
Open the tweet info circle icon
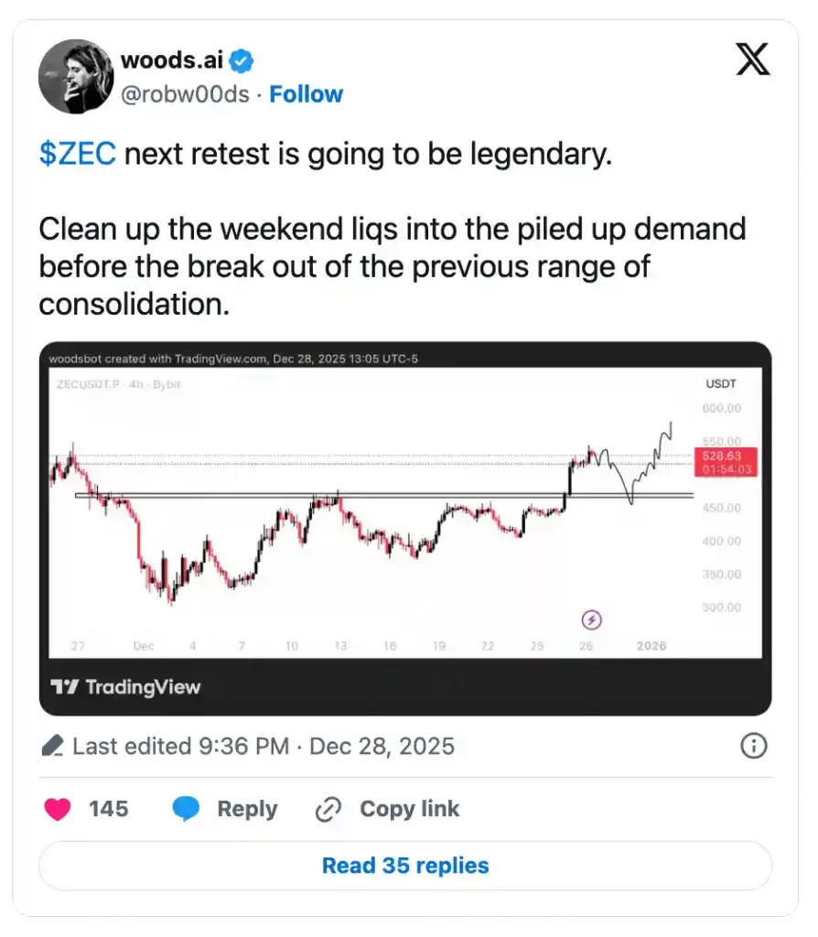click(x=752, y=746)
